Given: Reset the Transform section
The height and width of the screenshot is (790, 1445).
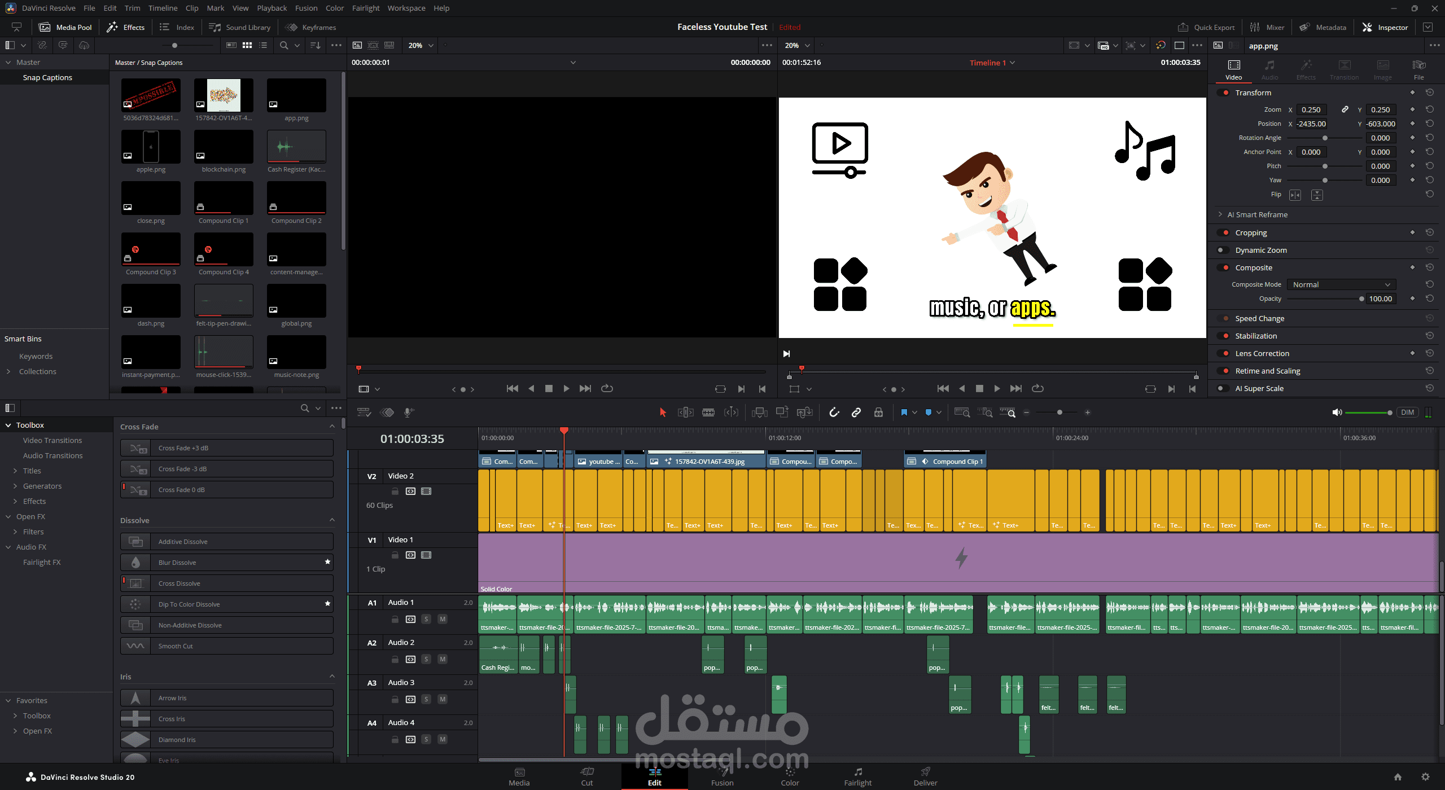Looking at the screenshot, I should (x=1430, y=93).
